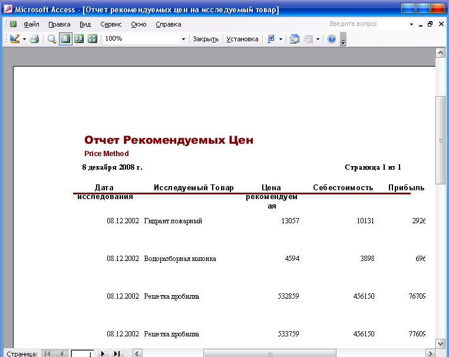
Task: Expand the help question box dropdown
Action: pos(411,24)
